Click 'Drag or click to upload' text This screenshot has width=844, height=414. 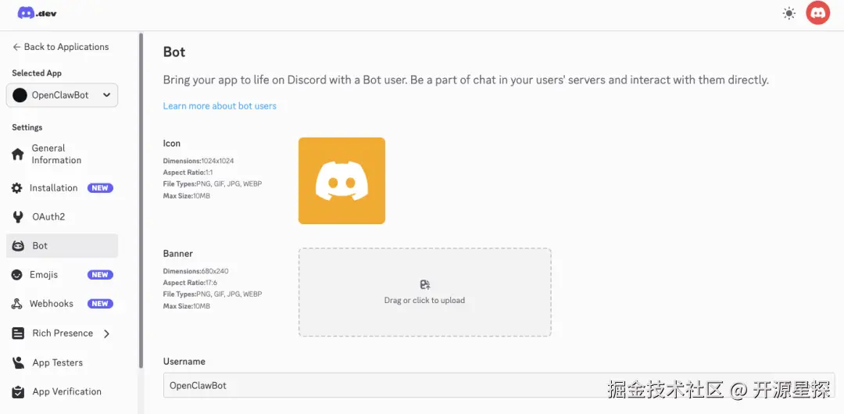coord(424,301)
